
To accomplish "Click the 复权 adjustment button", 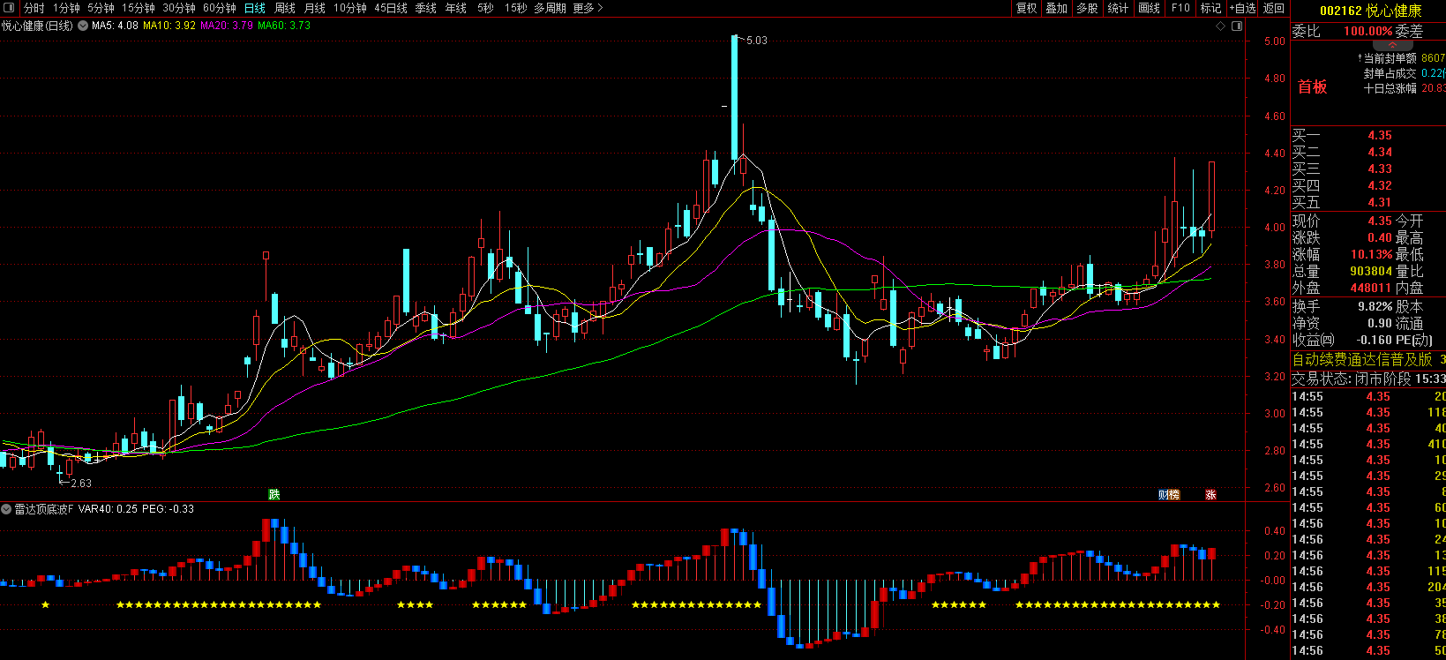I will tap(1026, 8).
